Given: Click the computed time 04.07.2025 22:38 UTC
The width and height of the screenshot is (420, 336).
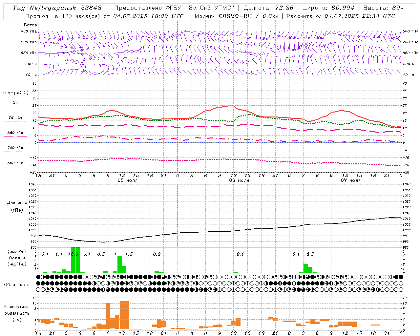Looking at the screenshot, I should coord(360,16).
